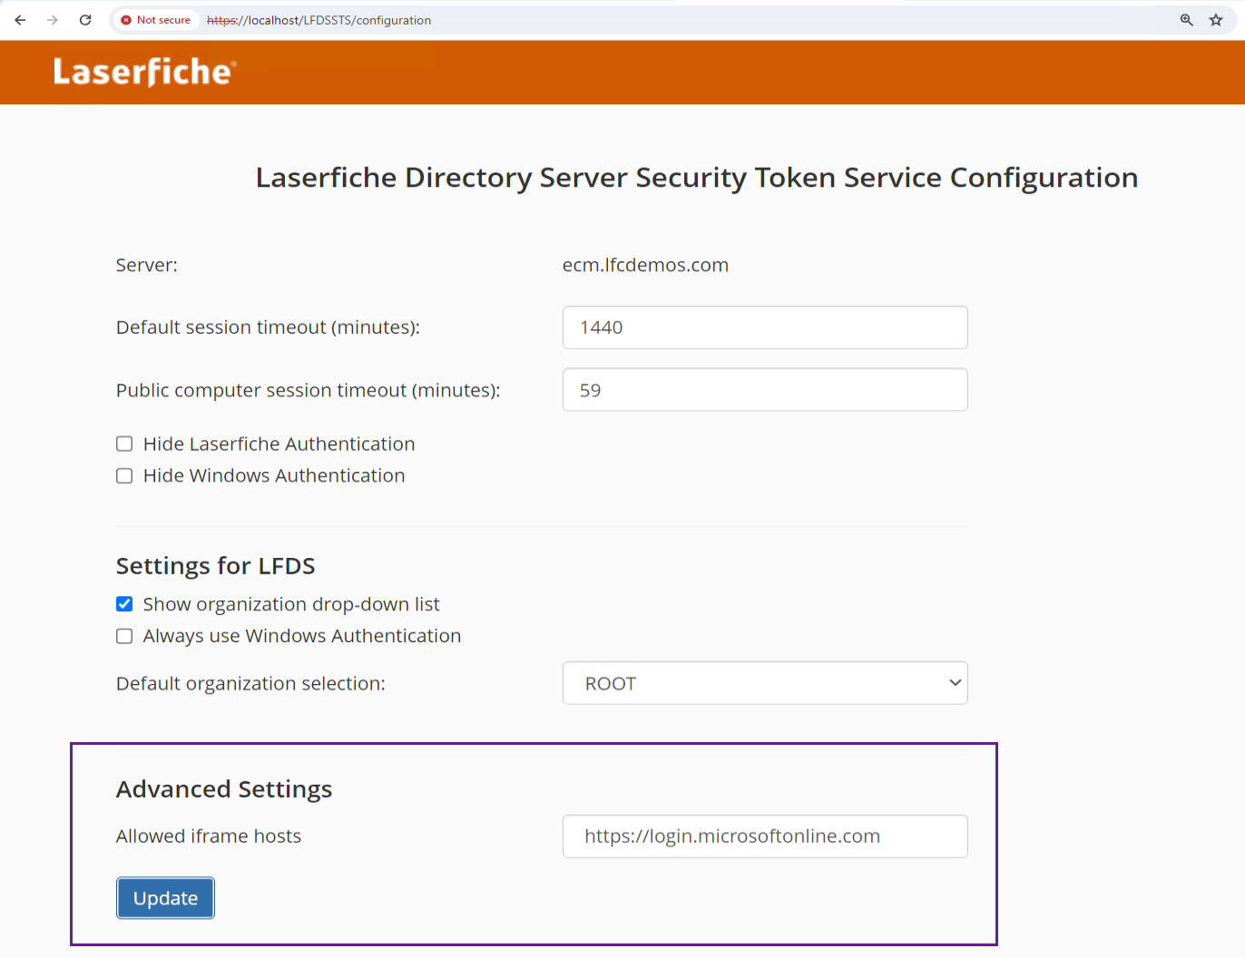Enable Hide Windows Authentication checkbox
Viewport: 1245px width, 958px height.
(x=124, y=475)
